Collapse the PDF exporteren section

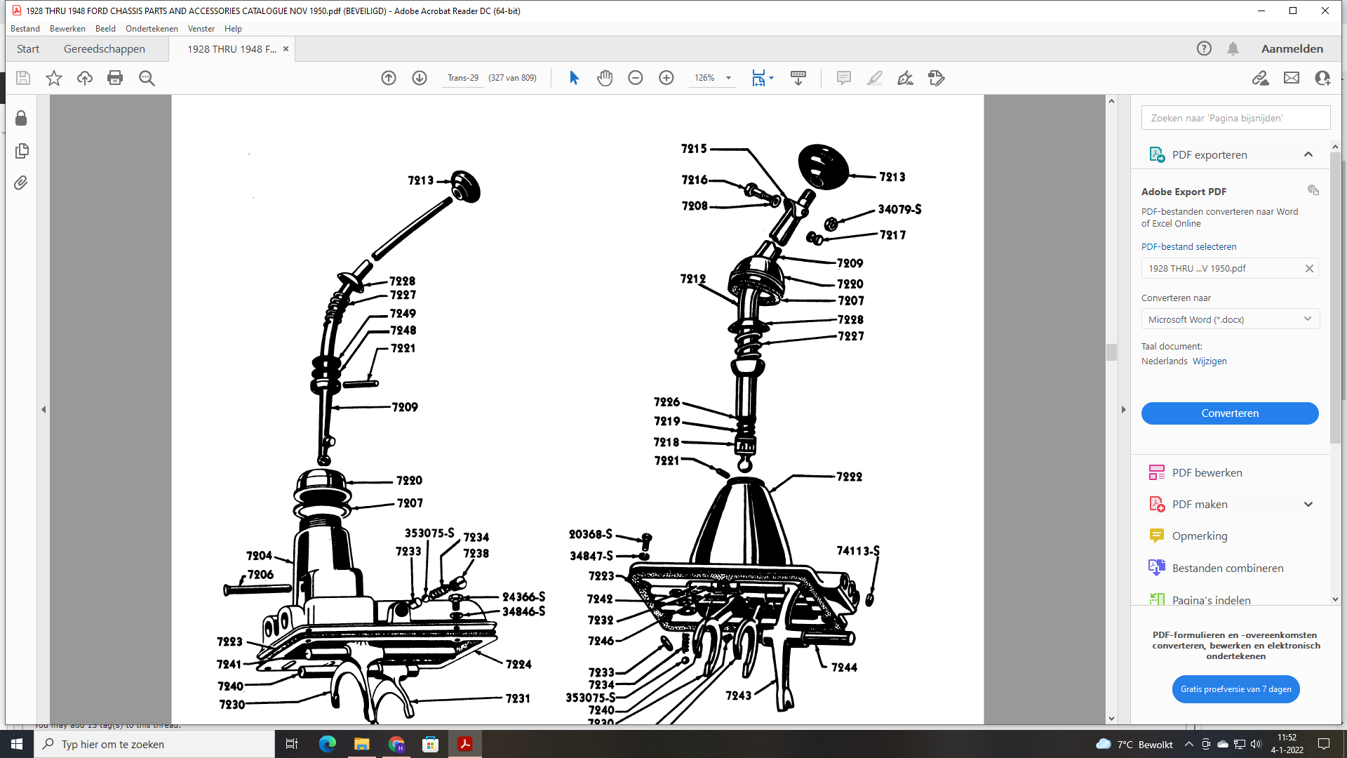(x=1308, y=154)
